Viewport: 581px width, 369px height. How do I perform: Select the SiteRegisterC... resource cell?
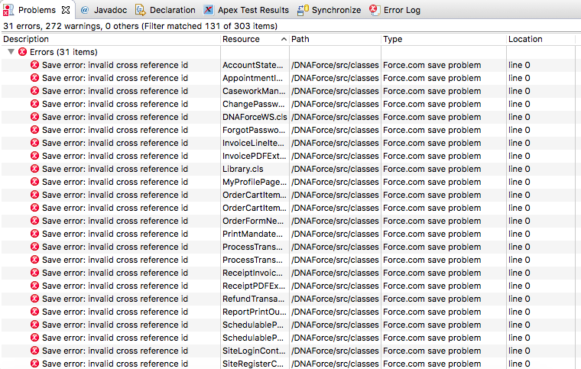(x=255, y=364)
